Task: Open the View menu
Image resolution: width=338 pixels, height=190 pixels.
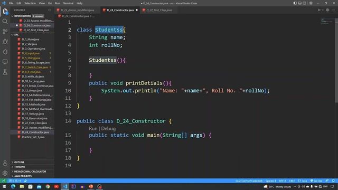Action: click(x=42, y=3)
